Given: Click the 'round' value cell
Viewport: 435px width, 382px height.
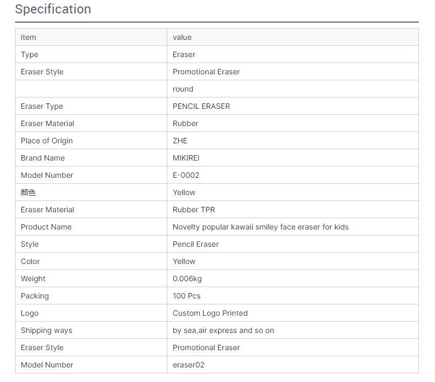Looking at the screenshot, I should 293,89.
